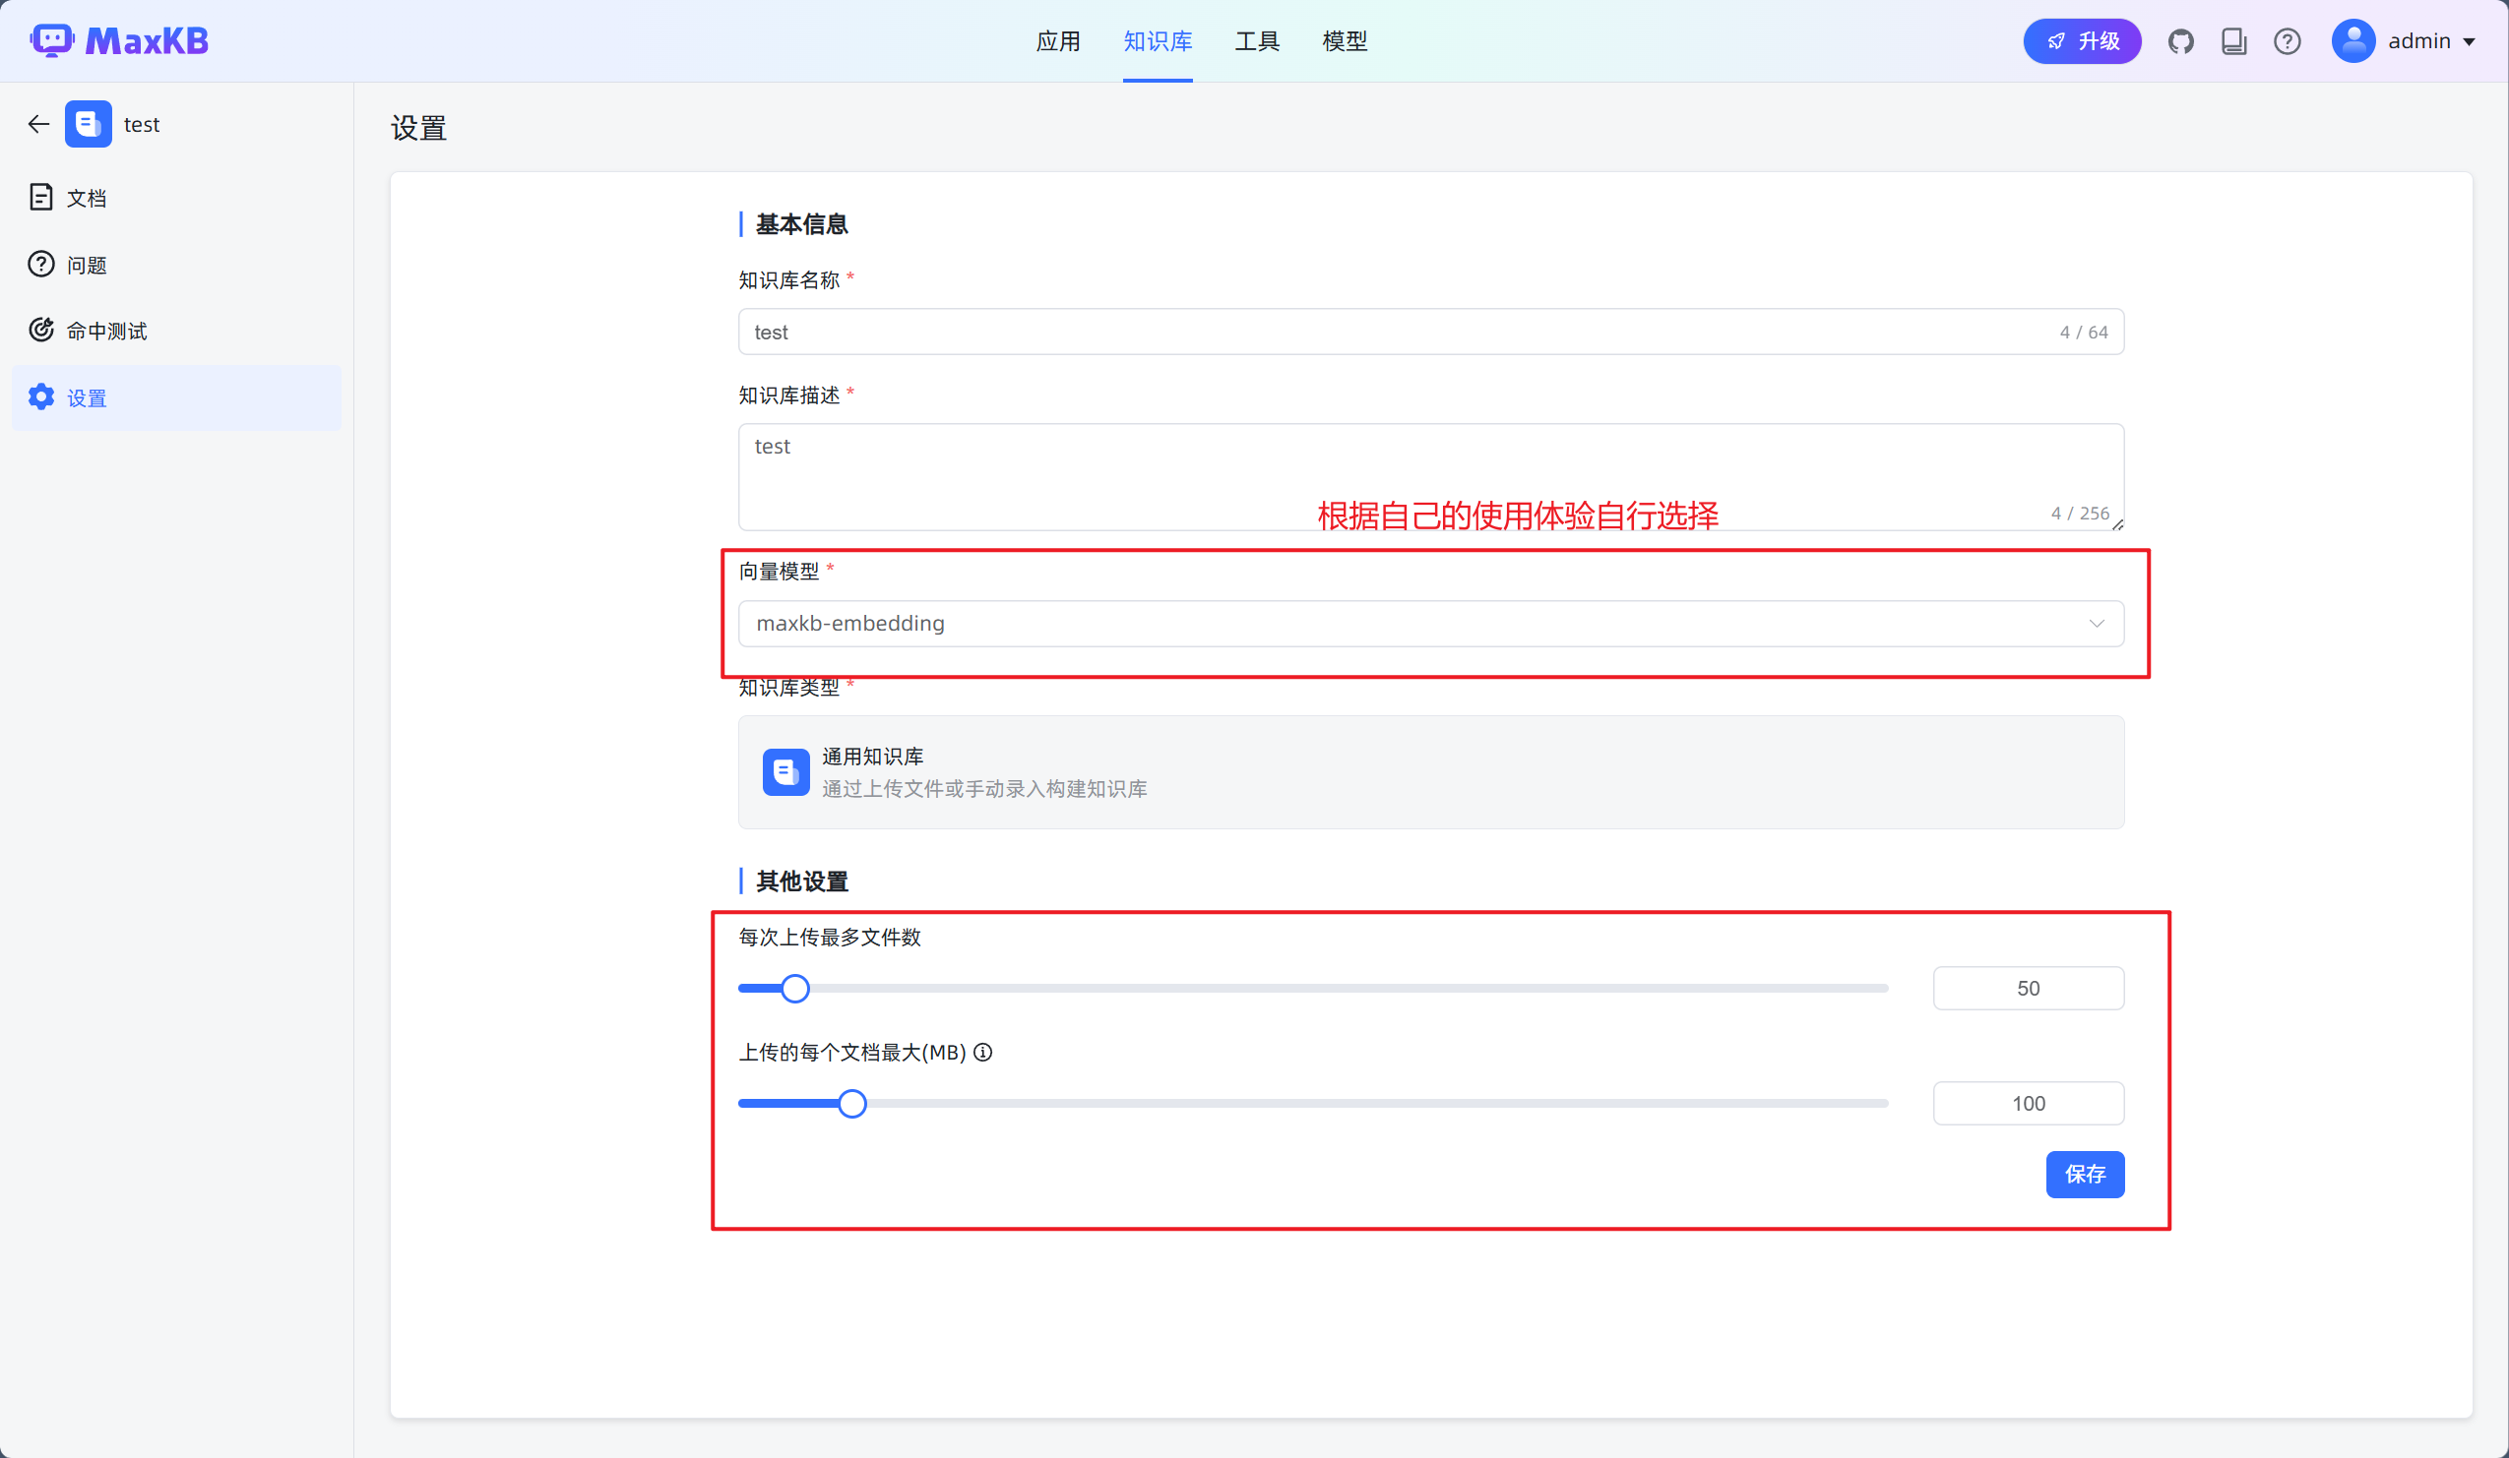Expand the 向量模型 maxkb-embedding dropdown
The height and width of the screenshot is (1458, 2509).
click(1430, 623)
